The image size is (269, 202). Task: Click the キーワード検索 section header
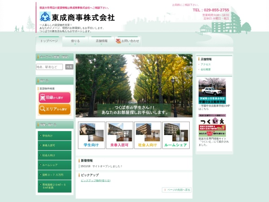[x=55, y=57]
